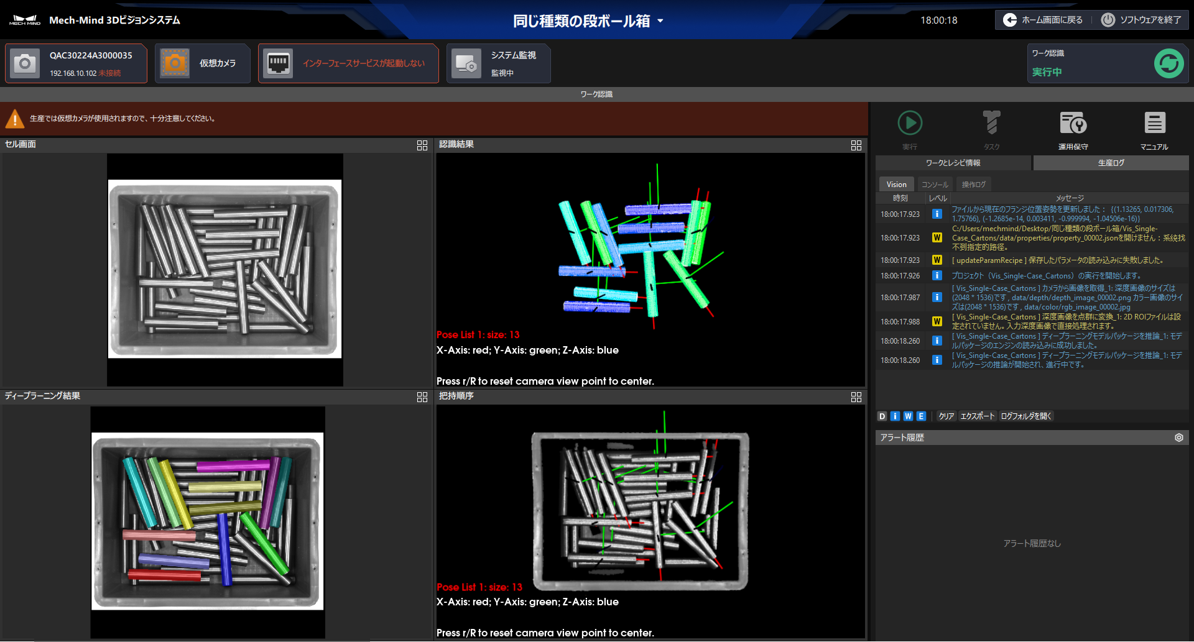Switch to the ワークとレシピ情報 tab
The height and width of the screenshot is (642, 1194).
tap(953, 163)
